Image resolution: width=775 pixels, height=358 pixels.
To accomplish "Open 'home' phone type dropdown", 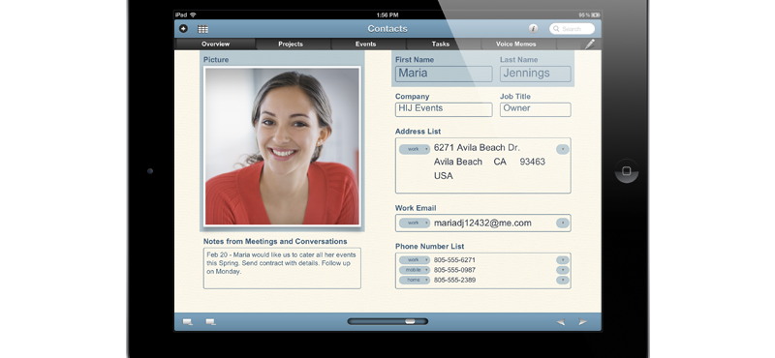I will click(415, 280).
